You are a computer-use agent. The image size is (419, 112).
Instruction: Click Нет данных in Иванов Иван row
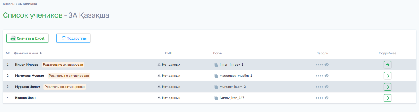[x=171, y=98]
